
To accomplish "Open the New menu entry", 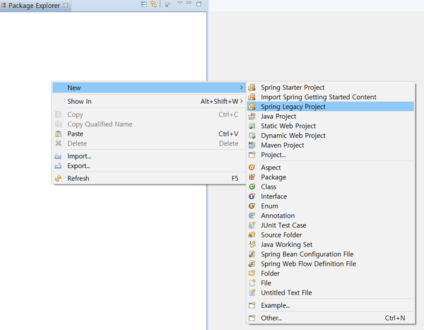I will [148, 88].
